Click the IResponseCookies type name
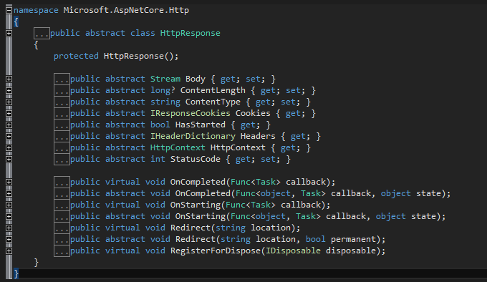 (x=191, y=114)
